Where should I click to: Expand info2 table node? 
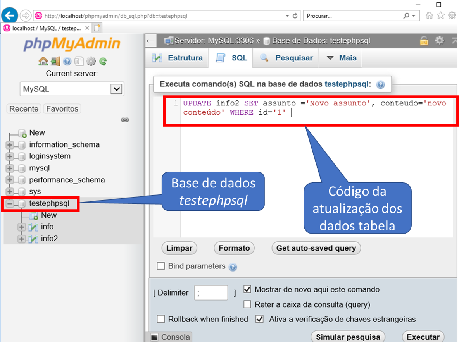(x=21, y=239)
